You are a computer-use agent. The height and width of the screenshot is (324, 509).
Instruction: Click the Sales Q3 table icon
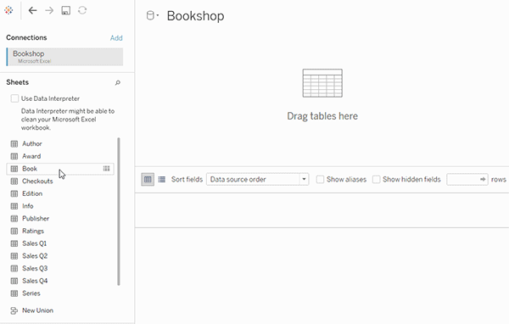14,269
